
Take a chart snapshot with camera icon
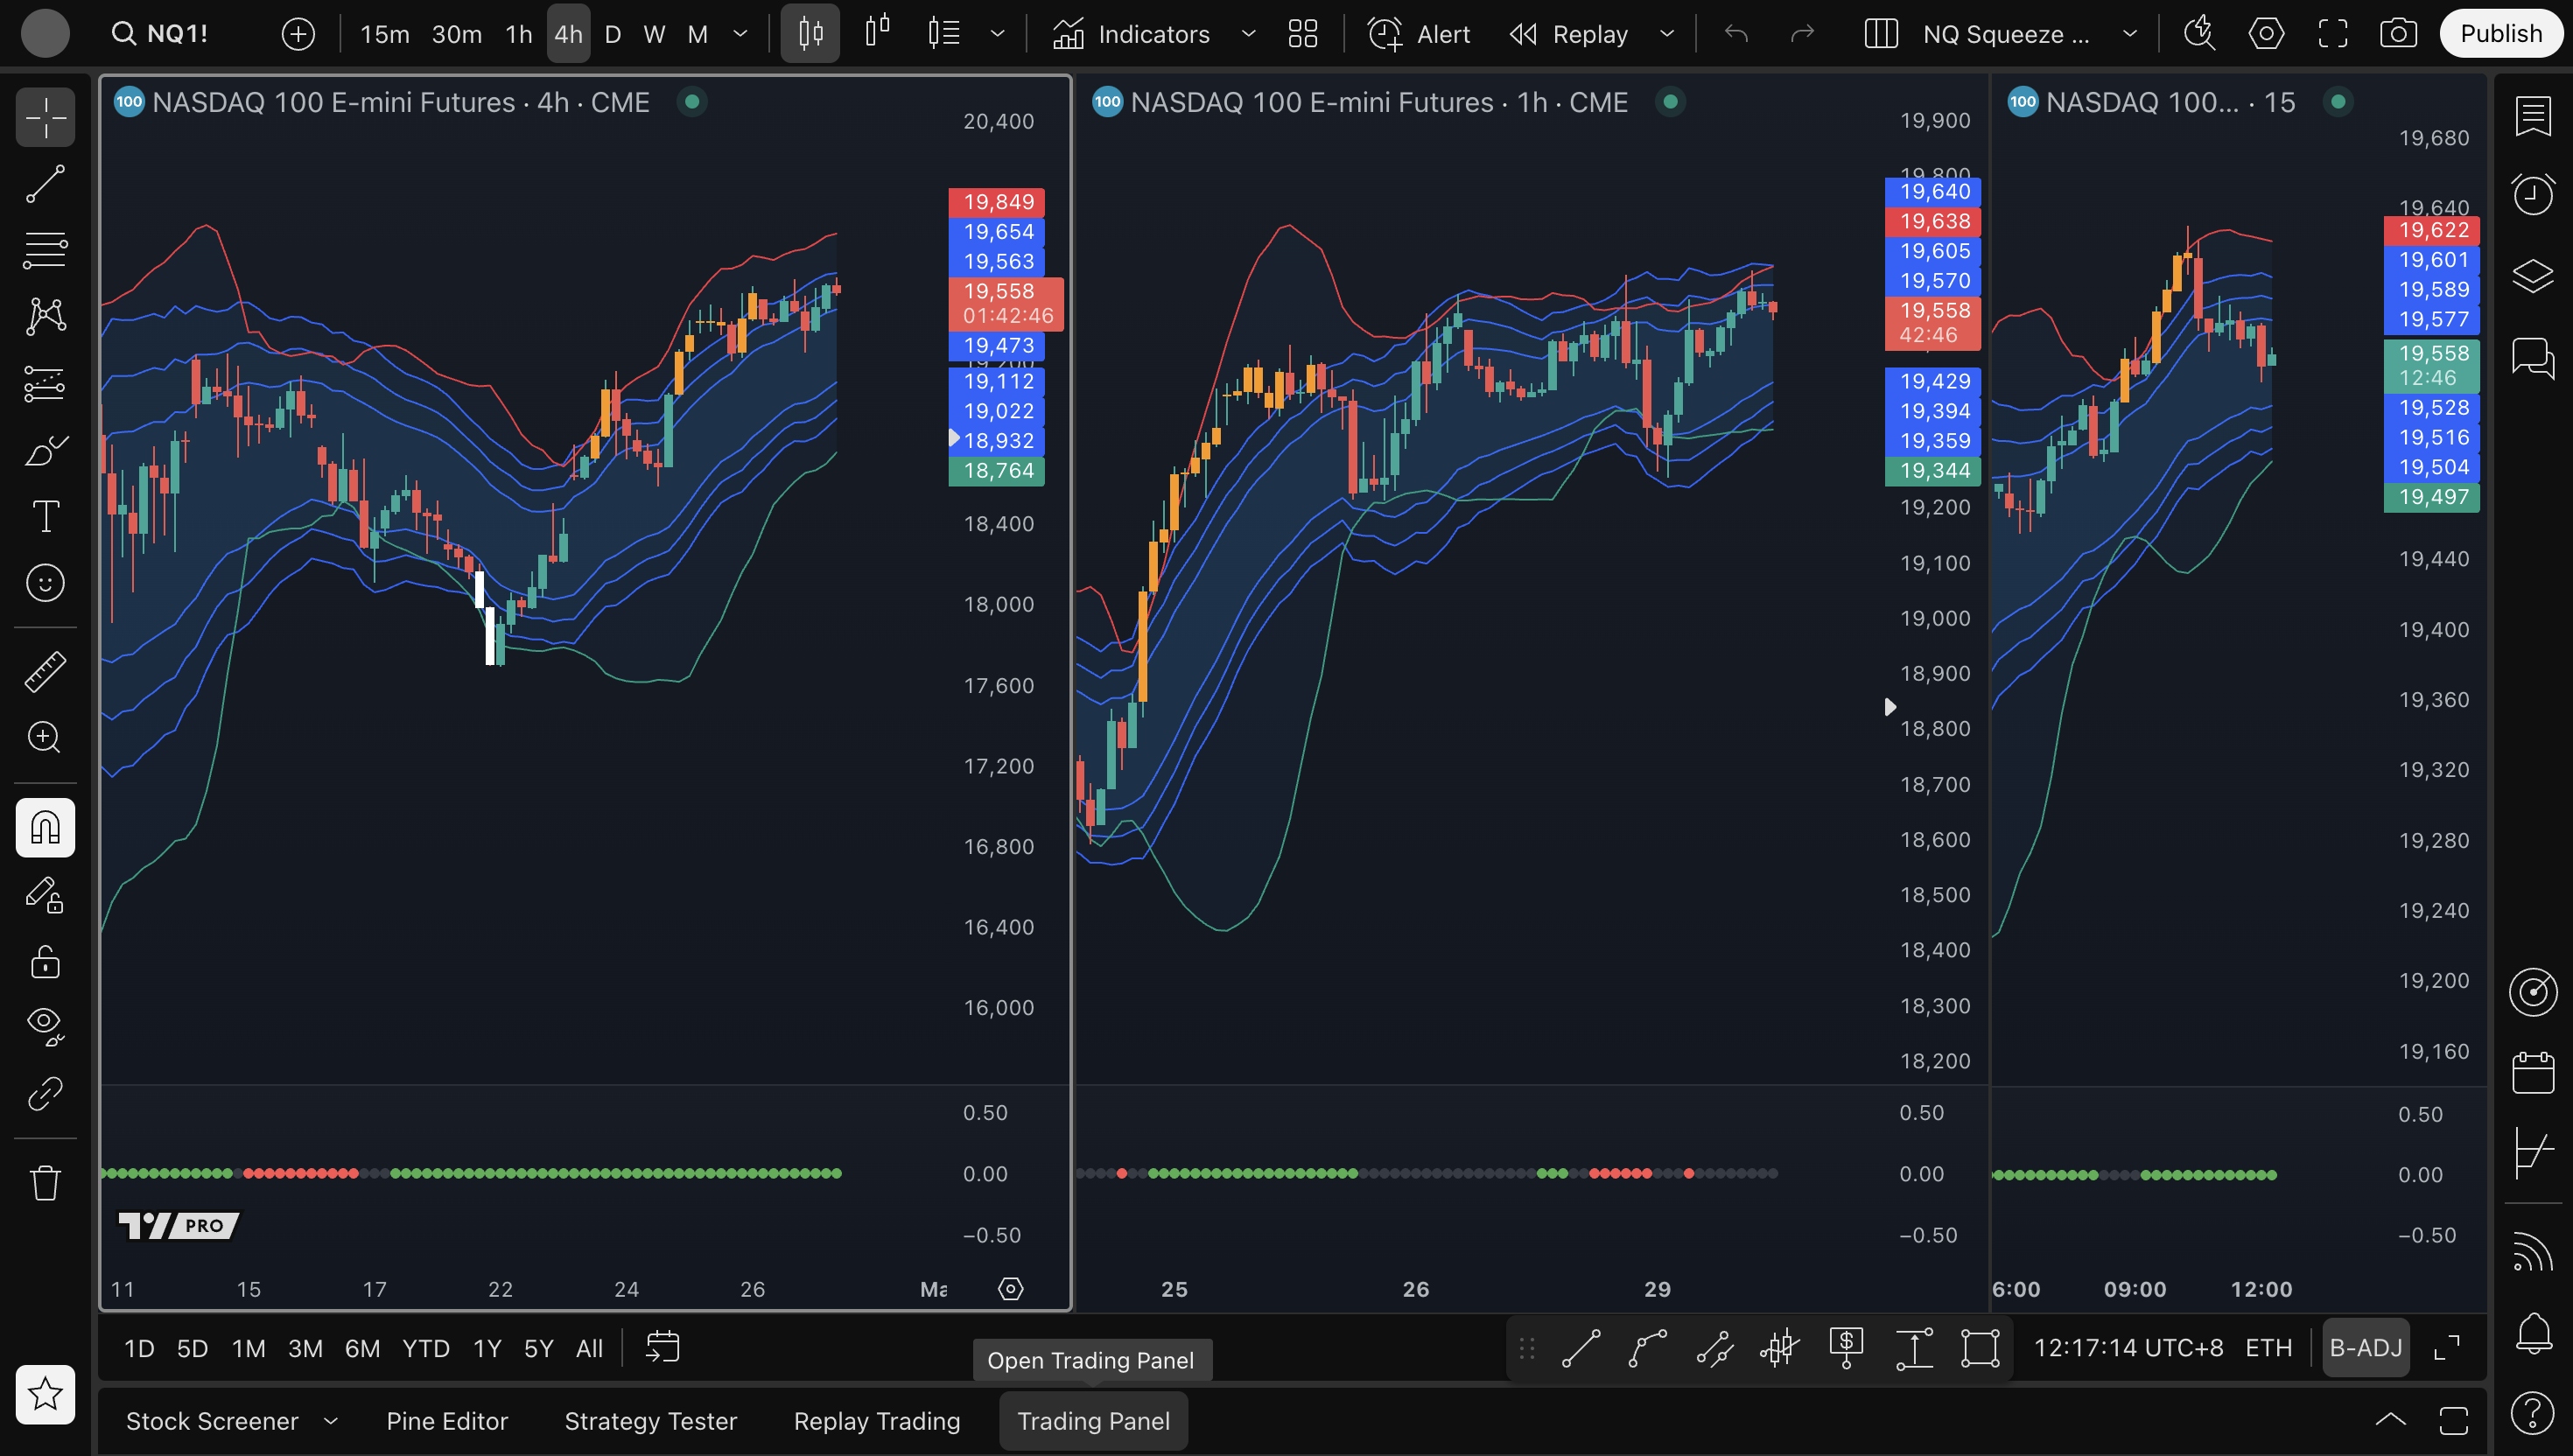[x=2398, y=34]
